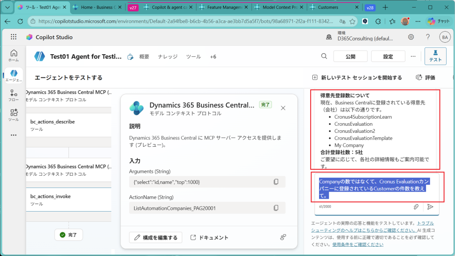Viewport: 455px width, 256px height.
Task: Click the search magnifier icon
Action: [x=324, y=56]
